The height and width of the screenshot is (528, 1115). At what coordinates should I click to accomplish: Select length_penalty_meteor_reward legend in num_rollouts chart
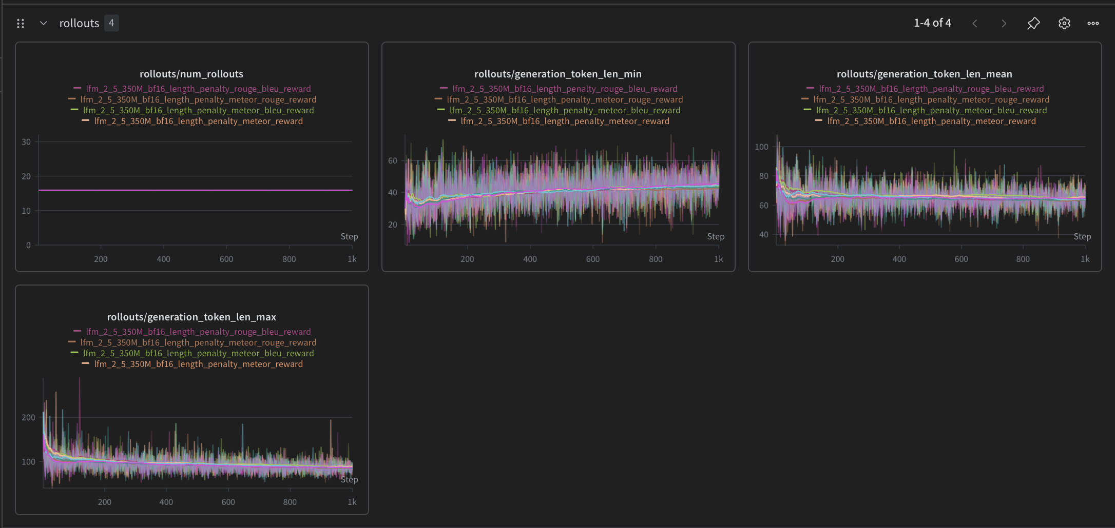click(198, 121)
